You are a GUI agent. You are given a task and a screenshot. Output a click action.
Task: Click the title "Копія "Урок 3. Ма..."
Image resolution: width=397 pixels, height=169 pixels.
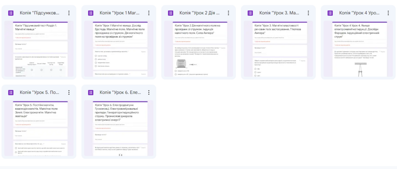pos(279,13)
